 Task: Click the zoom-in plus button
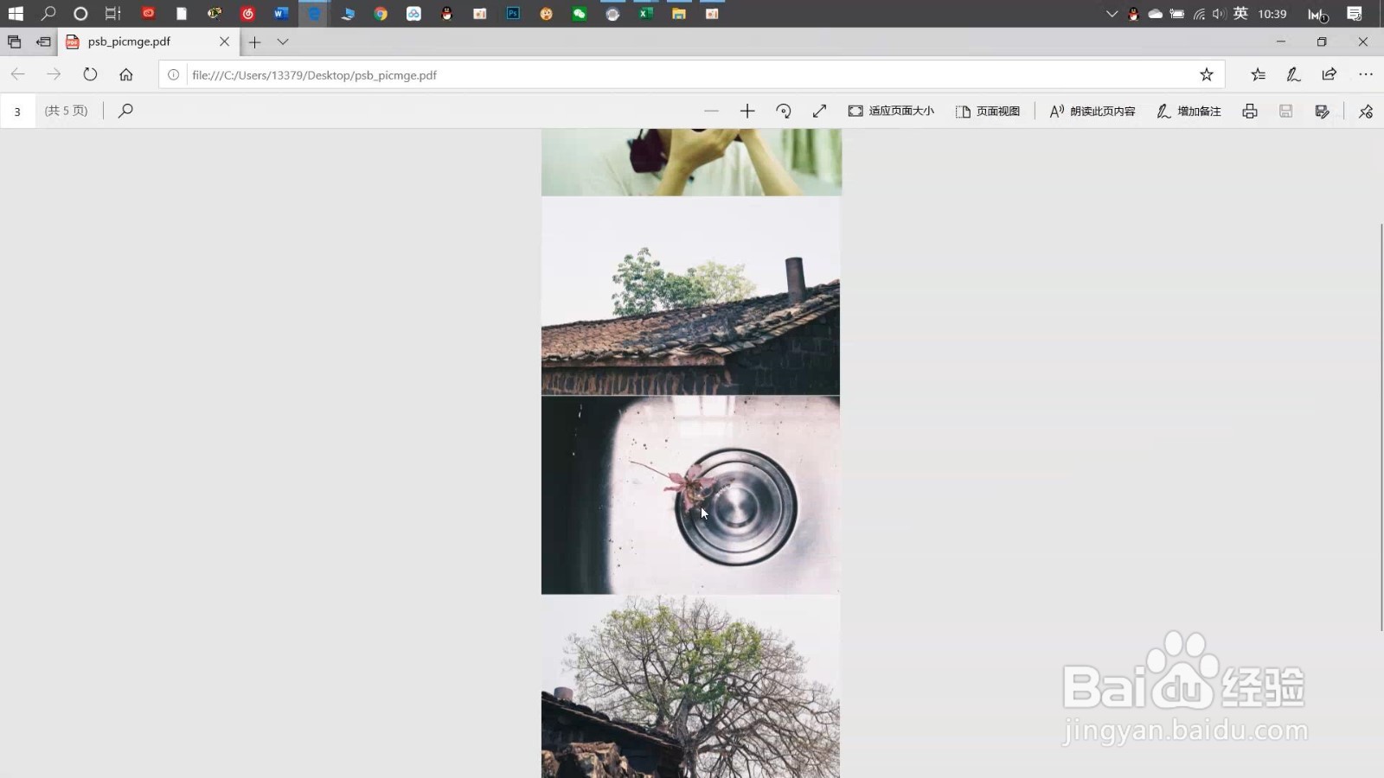pos(747,111)
